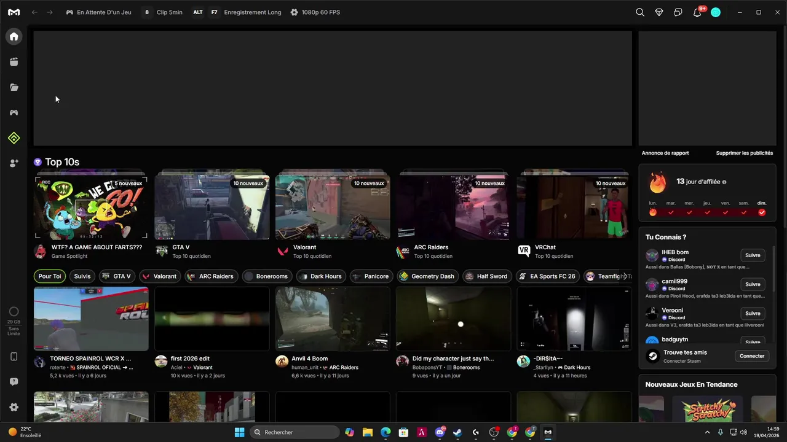Viewport: 787px width, 442px height.
Task: Open Steam from the taskbar
Action: pyautogui.click(x=457, y=432)
